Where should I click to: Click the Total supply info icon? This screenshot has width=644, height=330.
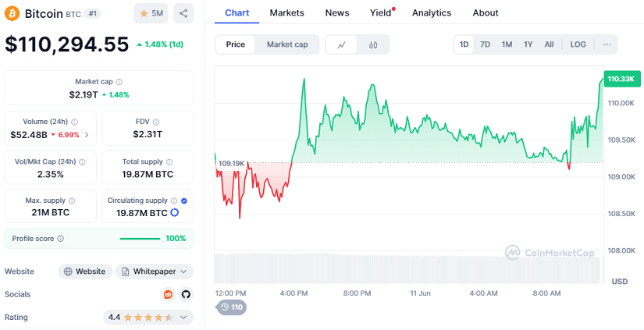tap(169, 162)
